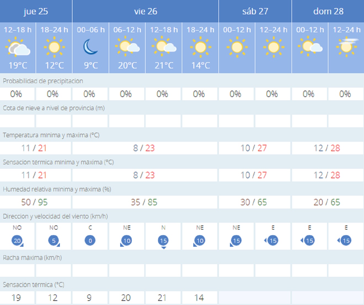This screenshot has width=364, height=305.
Task: Click the 'Probabilidad de precipitación' row label
Action: [43, 81]
